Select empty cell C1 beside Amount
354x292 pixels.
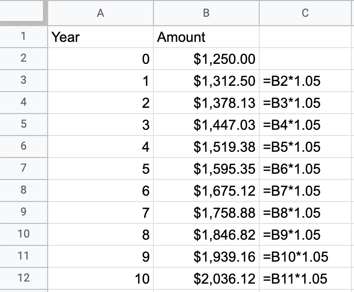pos(305,37)
